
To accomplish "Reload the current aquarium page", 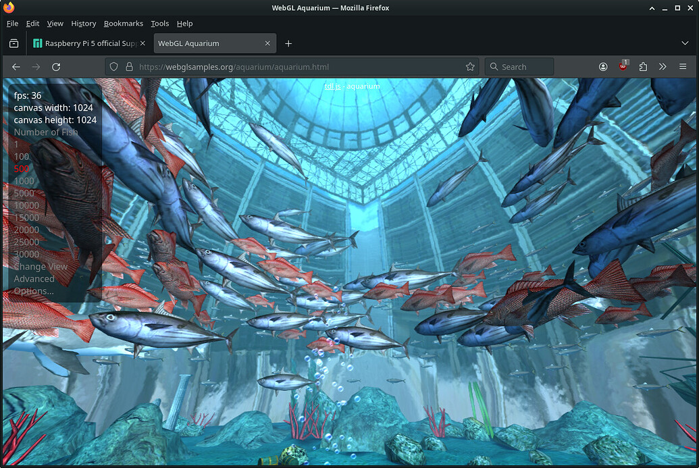I will (x=56, y=67).
